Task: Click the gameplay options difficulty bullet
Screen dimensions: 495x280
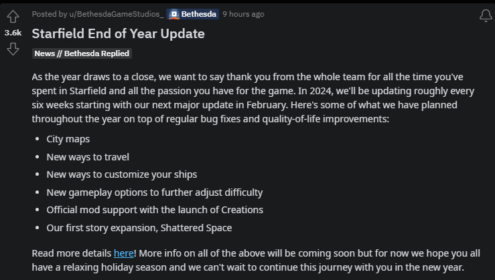Action: pyautogui.click(x=154, y=192)
